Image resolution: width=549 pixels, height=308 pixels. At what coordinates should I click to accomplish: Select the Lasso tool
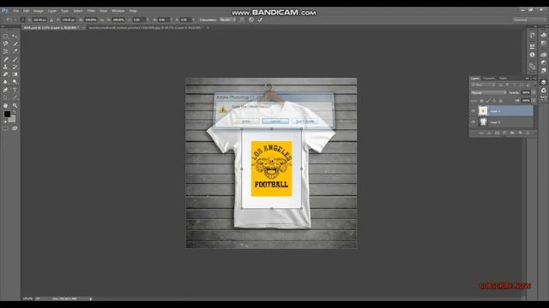pyautogui.click(x=6, y=44)
